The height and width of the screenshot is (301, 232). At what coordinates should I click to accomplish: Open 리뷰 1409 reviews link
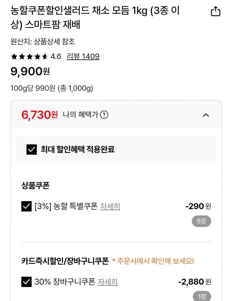pyautogui.click(x=83, y=56)
